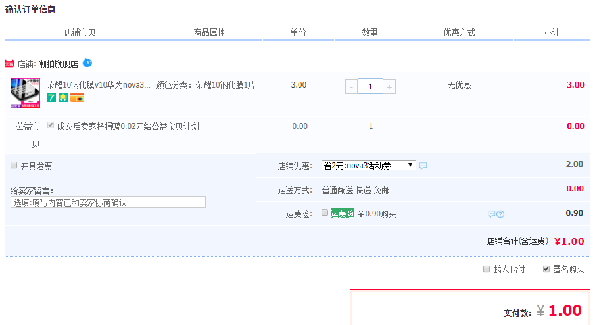Viewport: 599px width, 325px height.
Task: Click the green 7-day return icon
Action: (51, 97)
